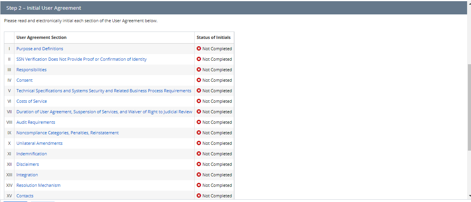The height and width of the screenshot is (202, 471).
Task: Click the red status icon in the Disclaimers row
Action: pyautogui.click(x=199, y=164)
